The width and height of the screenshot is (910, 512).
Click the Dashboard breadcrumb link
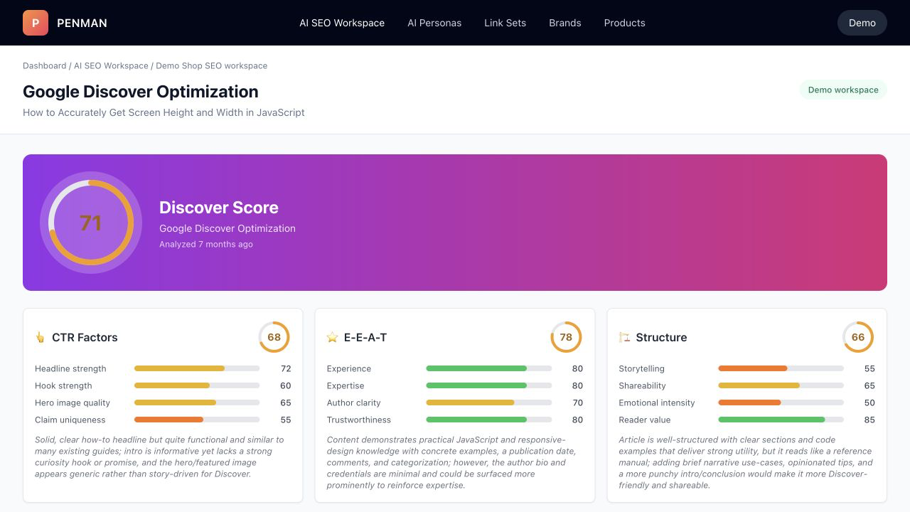(x=44, y=65)
